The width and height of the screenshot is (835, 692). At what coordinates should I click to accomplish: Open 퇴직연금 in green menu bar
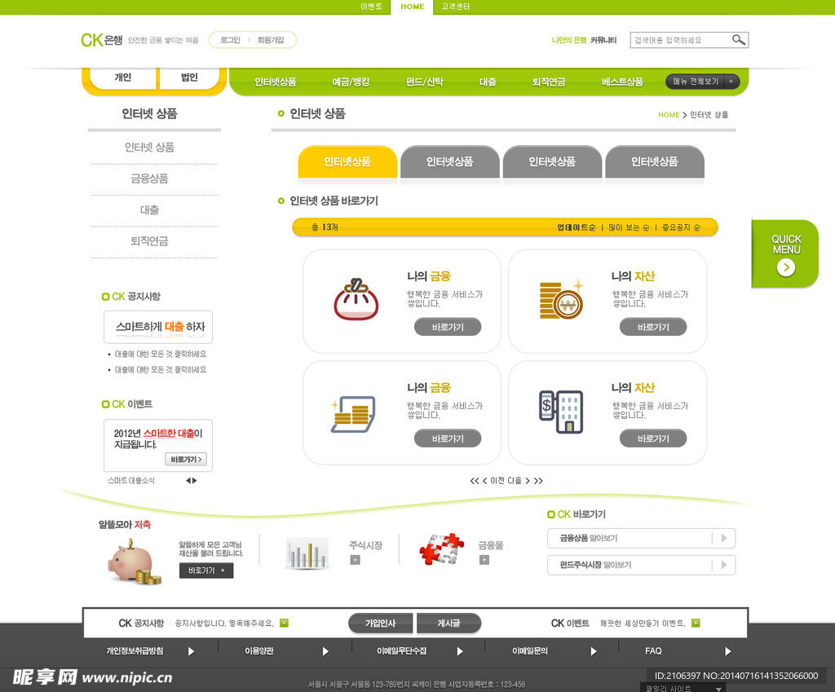tap(549, 82)
